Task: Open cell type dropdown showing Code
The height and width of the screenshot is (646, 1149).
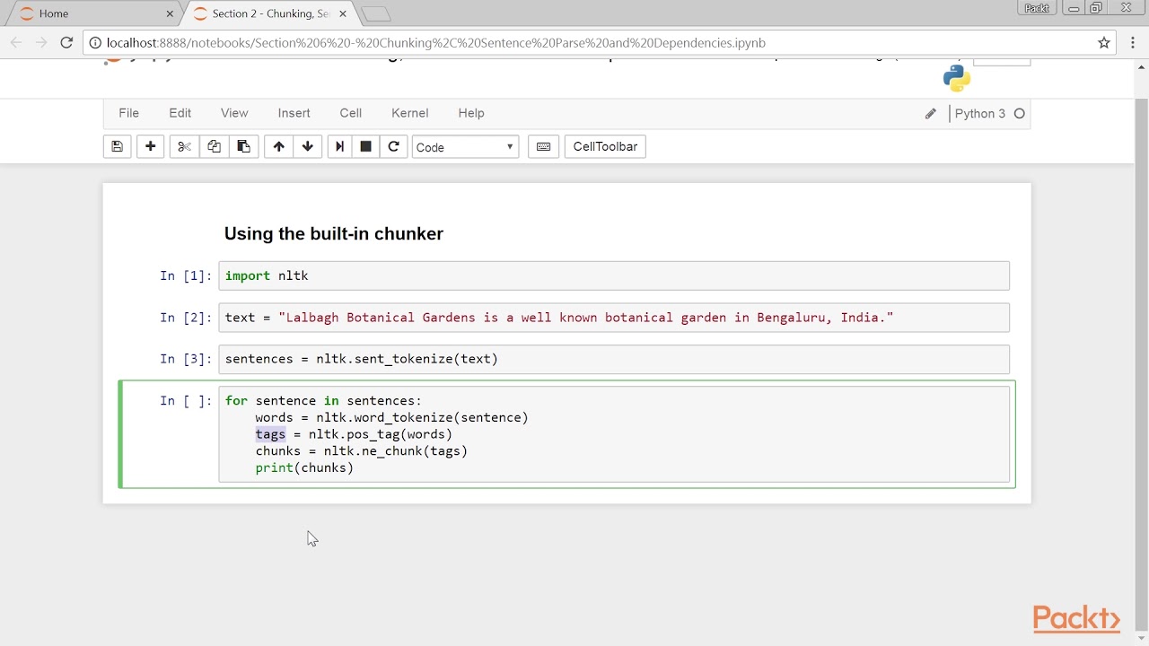Action: click(465, 146)
